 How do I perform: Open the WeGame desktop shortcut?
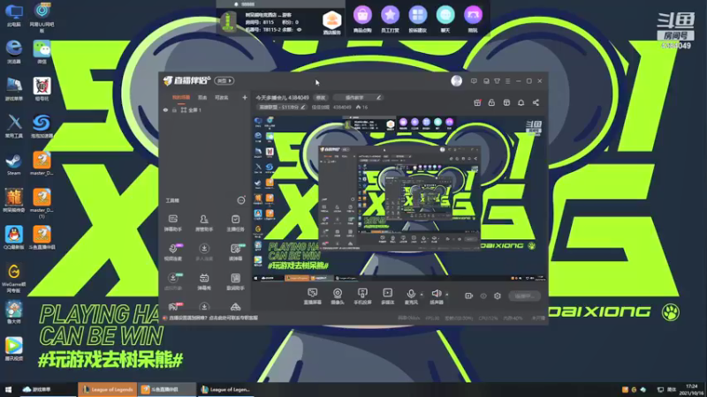coord(13,278)
